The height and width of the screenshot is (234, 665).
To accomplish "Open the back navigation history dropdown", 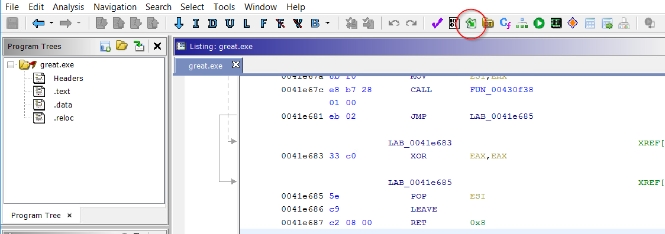I will (51, 23).
